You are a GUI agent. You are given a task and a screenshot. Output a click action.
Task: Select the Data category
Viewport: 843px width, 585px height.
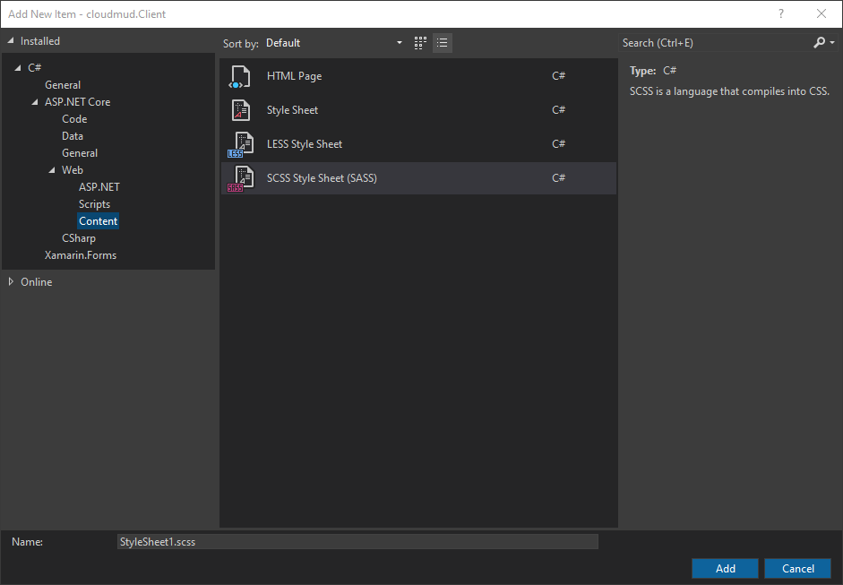[72, 136]
